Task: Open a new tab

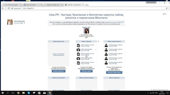Action: [87, 5]
